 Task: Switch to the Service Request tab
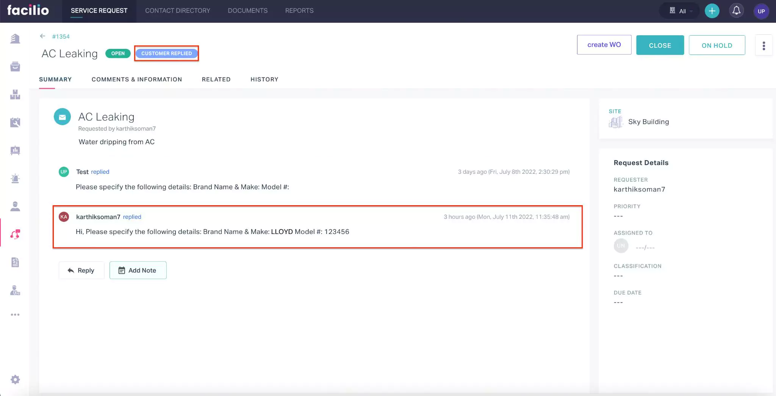coord(99,11)
